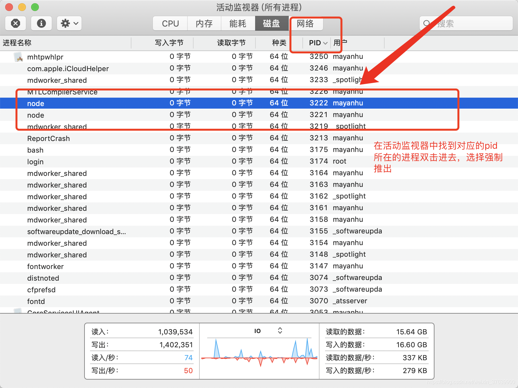The height and width of the screenshot is (388, 518).
Task: Click the 写出 value 1,402,351
Action: tap(176, 345)
